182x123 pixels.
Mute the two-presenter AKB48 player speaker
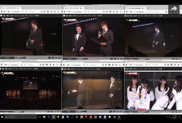pos(78,59)
